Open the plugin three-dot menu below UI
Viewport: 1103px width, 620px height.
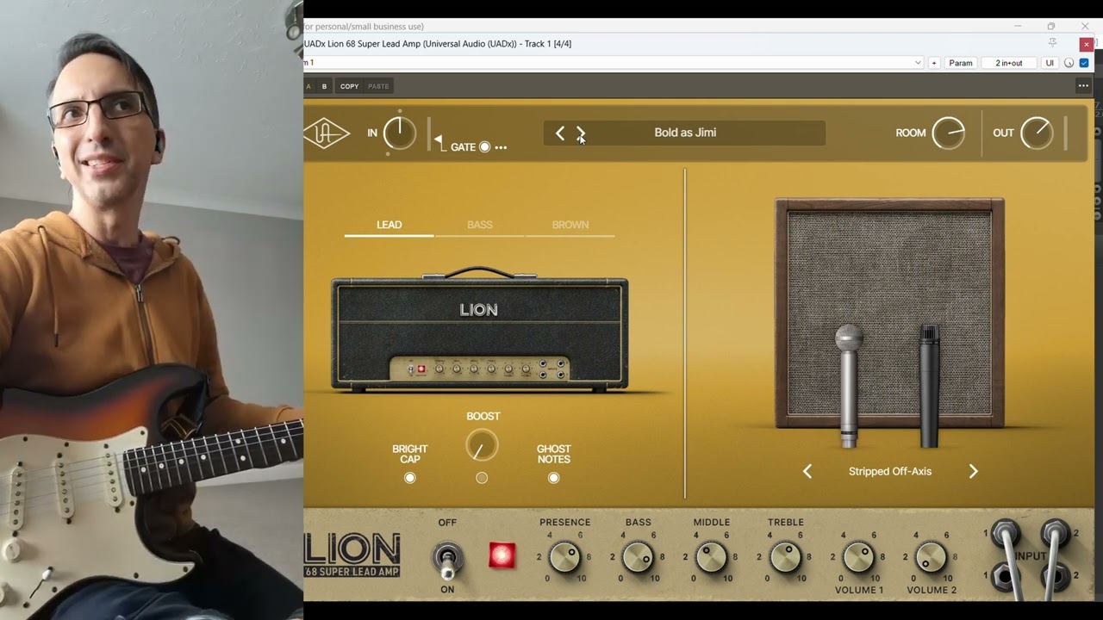coord(1083,85)
